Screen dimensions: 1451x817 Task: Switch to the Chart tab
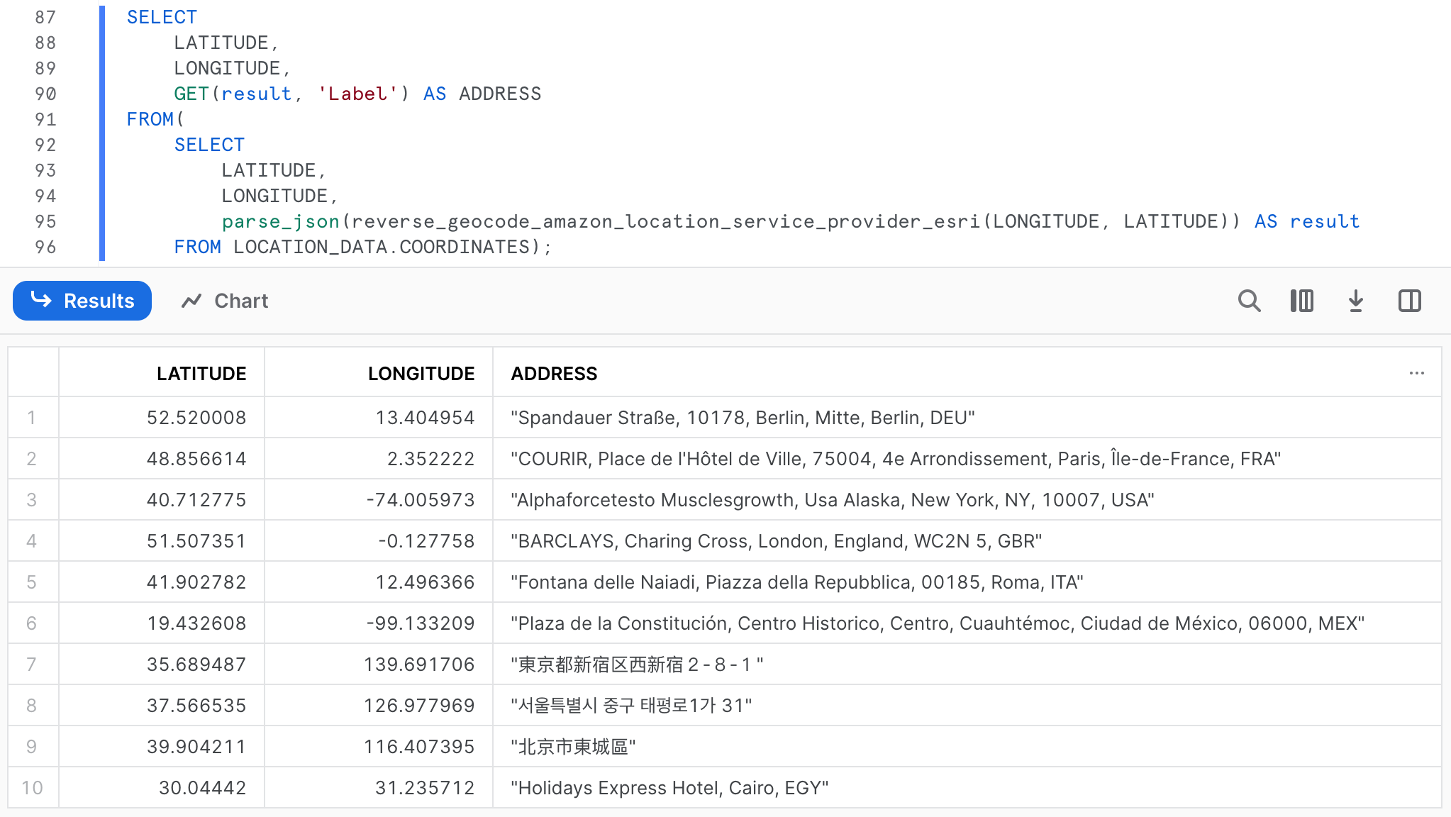(x=241, y=301)
